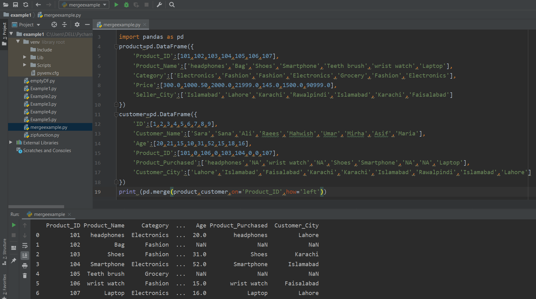The height and width of the screenshot is (299, 536).
Task: Toggle soft-wrap in the run console
Action: pyautogui.click(x=25, y=246)
